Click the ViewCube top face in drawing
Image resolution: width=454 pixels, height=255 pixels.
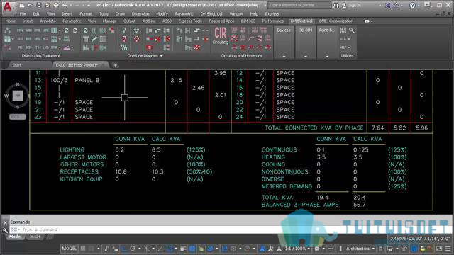pos(18,96)
